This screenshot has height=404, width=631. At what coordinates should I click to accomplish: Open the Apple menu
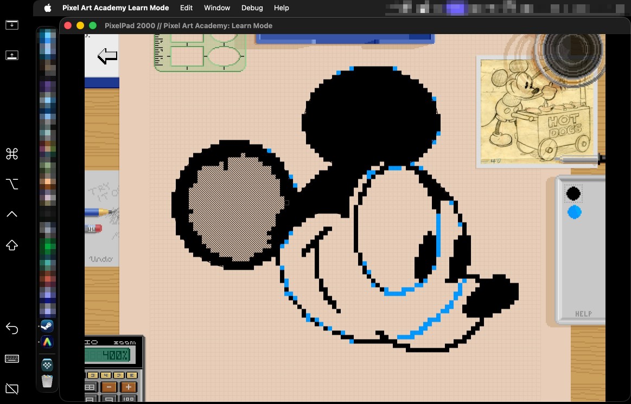(48, 8)
